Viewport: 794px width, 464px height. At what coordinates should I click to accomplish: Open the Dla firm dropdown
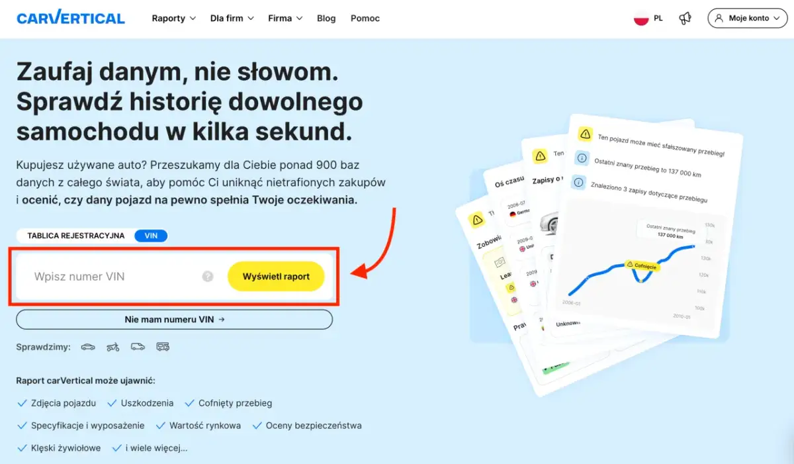pyautogui.click(x=232, y=18)
